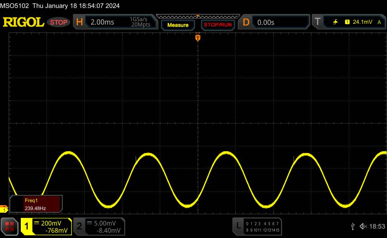Click the MSO5102 date and time header
The image size is (387, 238).
pos(60,6)
